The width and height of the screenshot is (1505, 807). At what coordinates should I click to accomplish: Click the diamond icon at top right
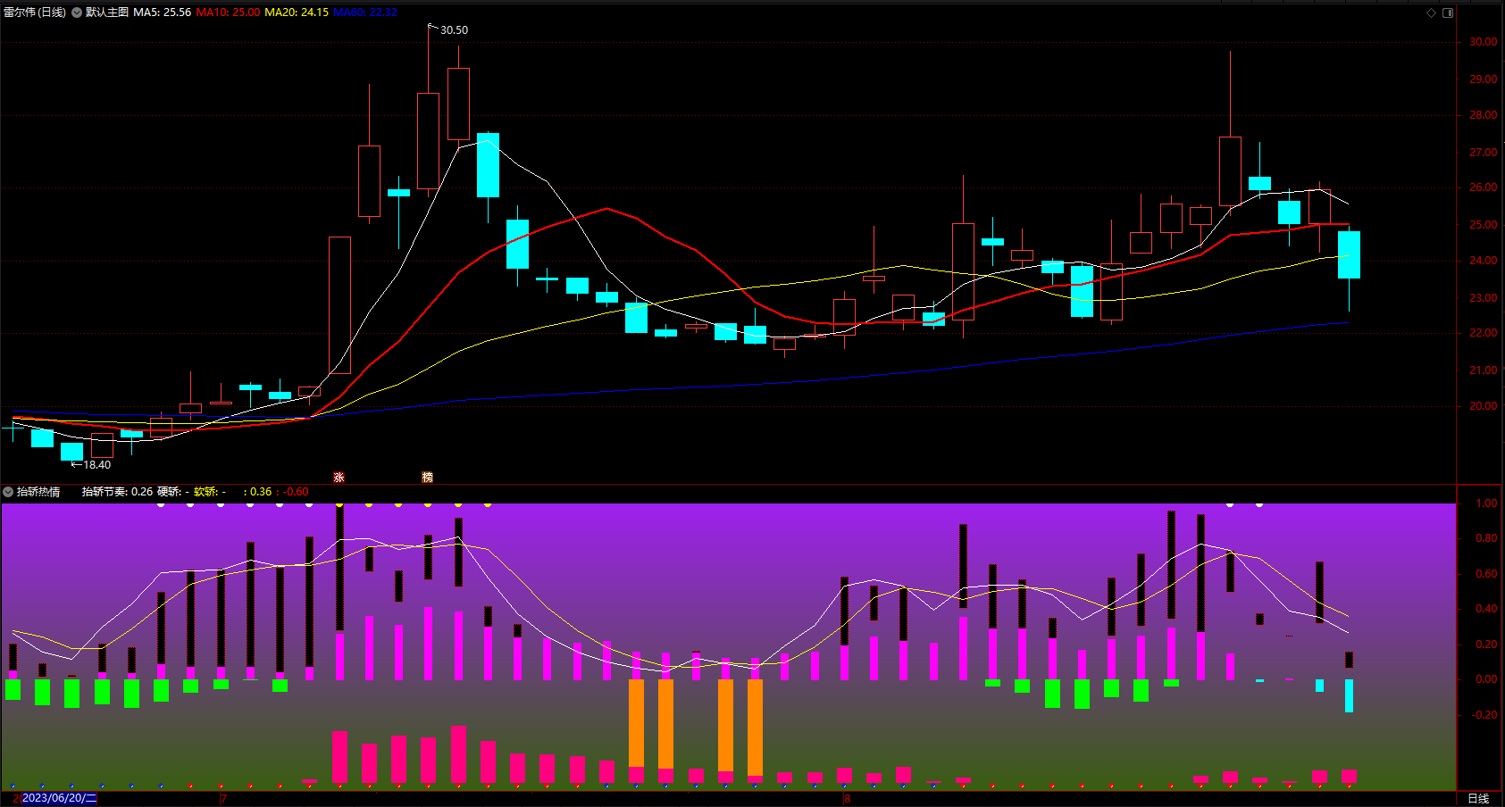[1431, 12]
